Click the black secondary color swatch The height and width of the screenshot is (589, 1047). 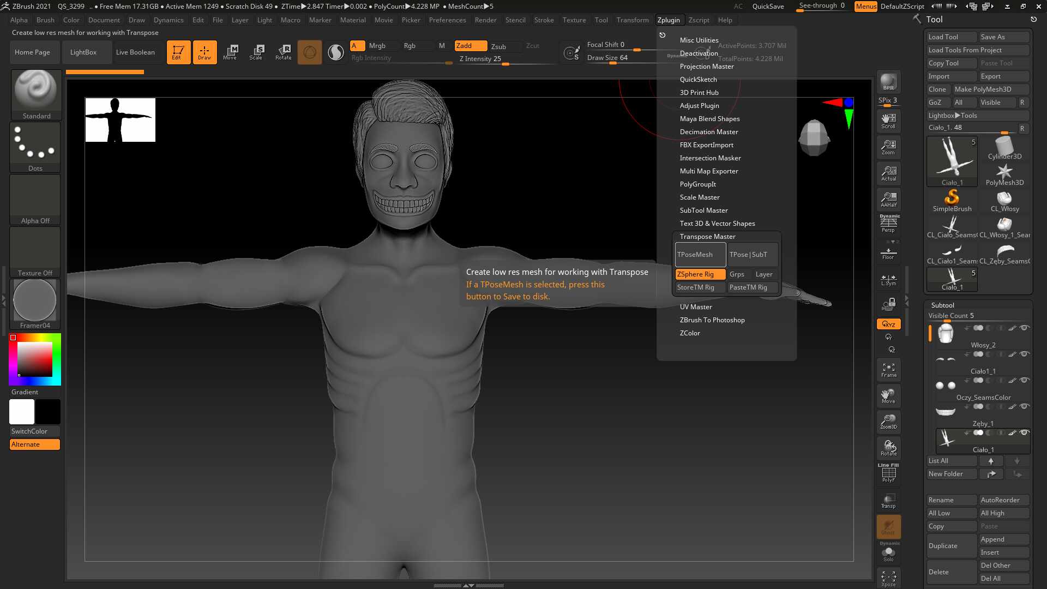pos(48,412)
